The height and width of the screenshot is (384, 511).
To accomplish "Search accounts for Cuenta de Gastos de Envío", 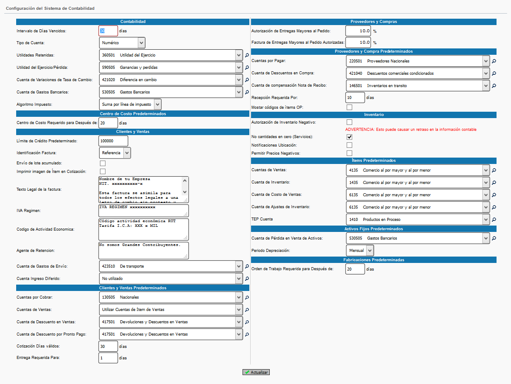I will (x=247, y=266).
